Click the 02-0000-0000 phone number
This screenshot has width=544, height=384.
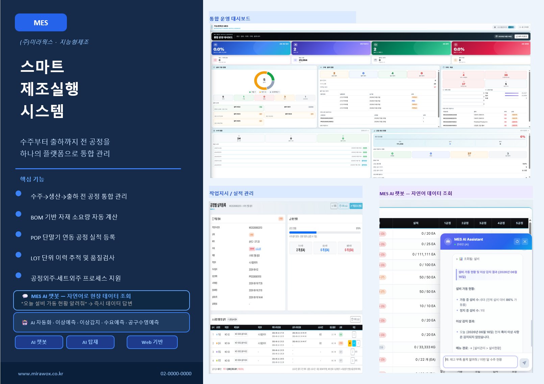[176, 374]
